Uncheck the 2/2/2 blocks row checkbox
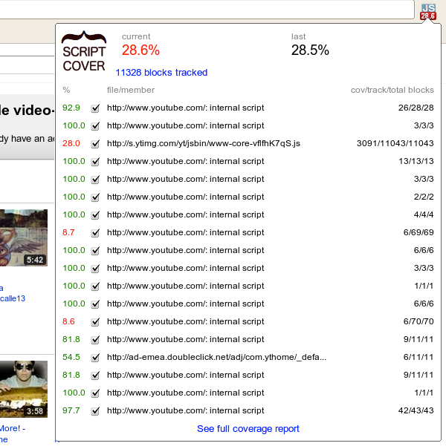The height and width of the screenshot is (446, 446). pos(95,197)
